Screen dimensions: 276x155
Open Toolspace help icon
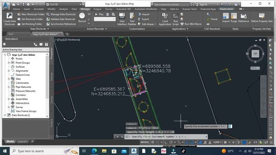[x=46, y=44]
